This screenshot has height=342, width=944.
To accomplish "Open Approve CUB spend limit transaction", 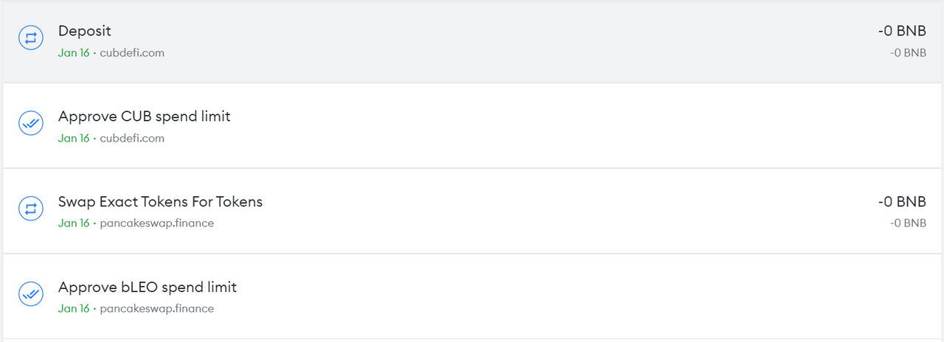I will (145, 116).
